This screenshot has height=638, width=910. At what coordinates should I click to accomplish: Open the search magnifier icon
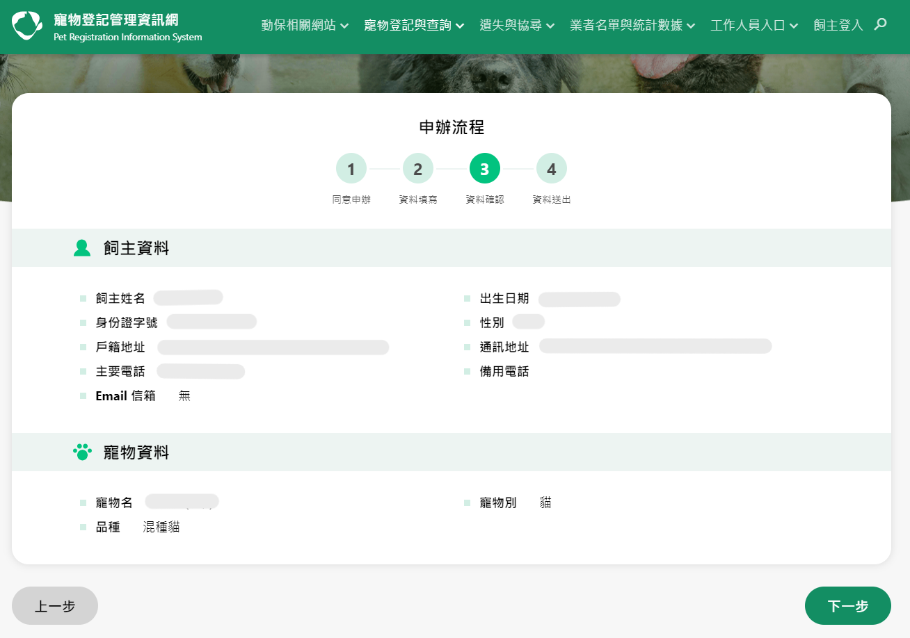point(880,24)
